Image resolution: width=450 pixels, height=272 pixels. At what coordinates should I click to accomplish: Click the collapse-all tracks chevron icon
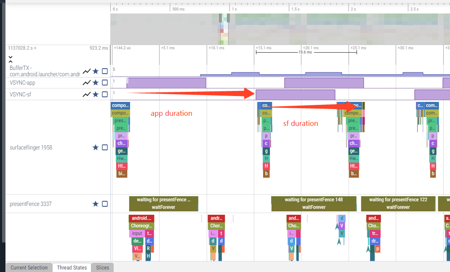coord(11,59)
